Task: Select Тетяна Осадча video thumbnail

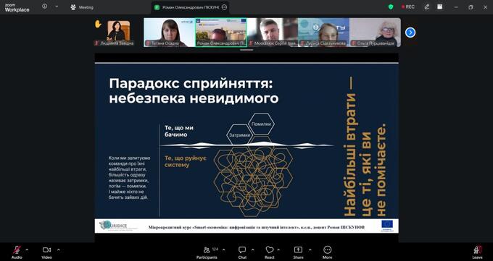Action: point(170,33)
